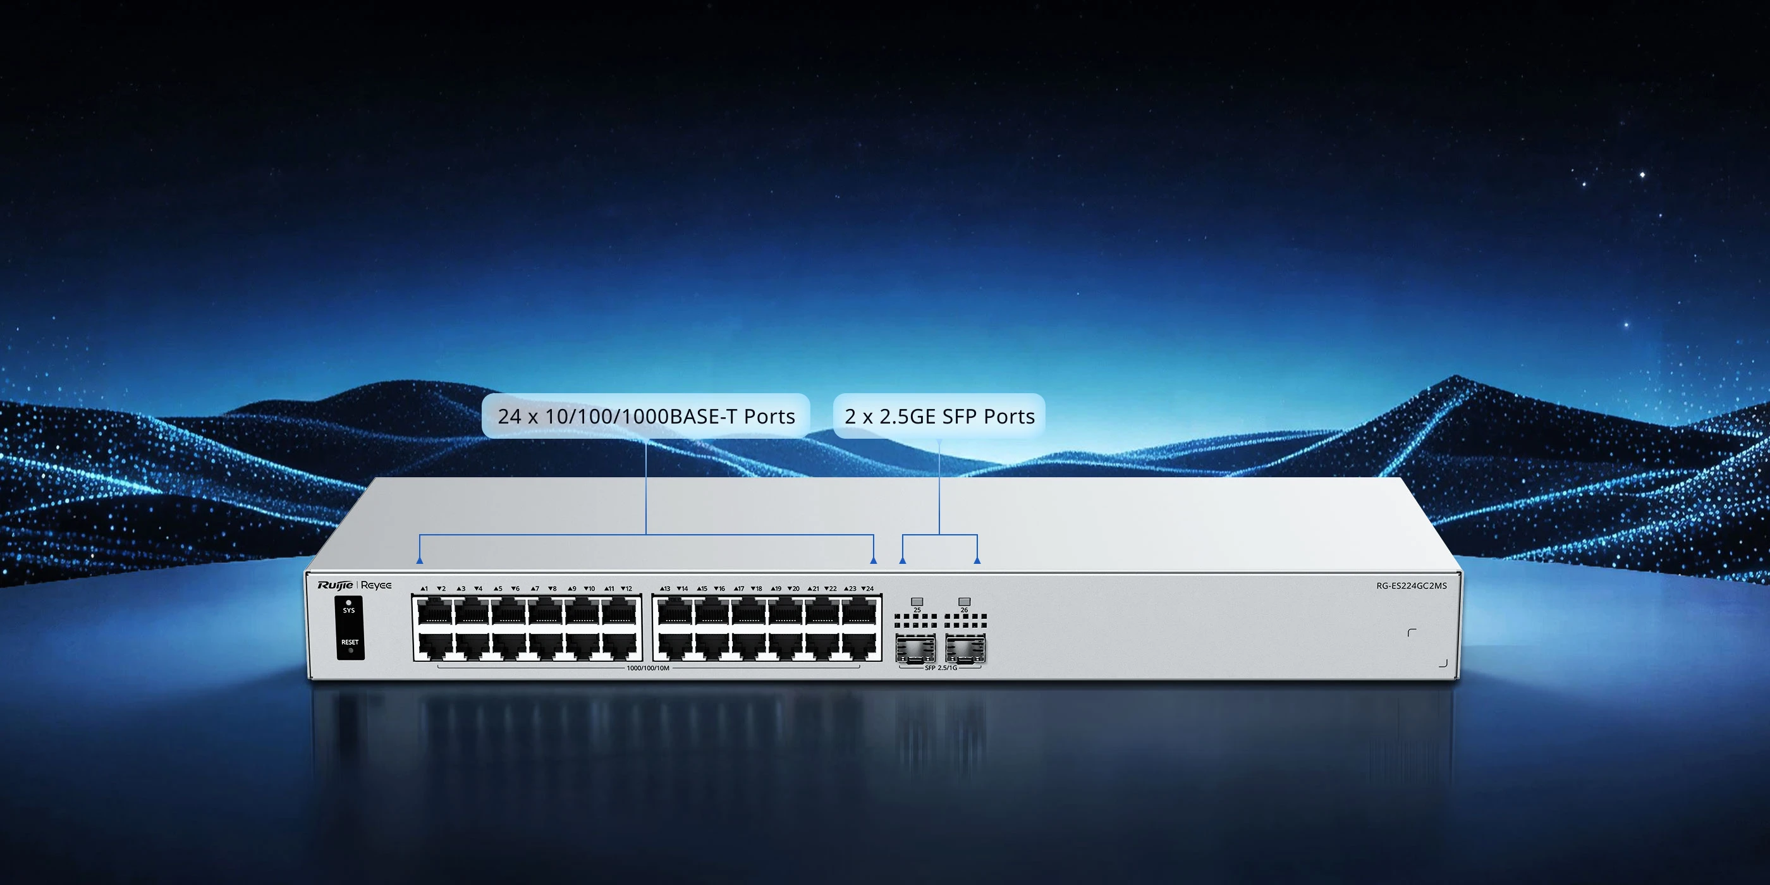Click the "2 x 2.5GE SFP Ports" callout label
The width and height of the screenshot is (1770, 885).
939,416
